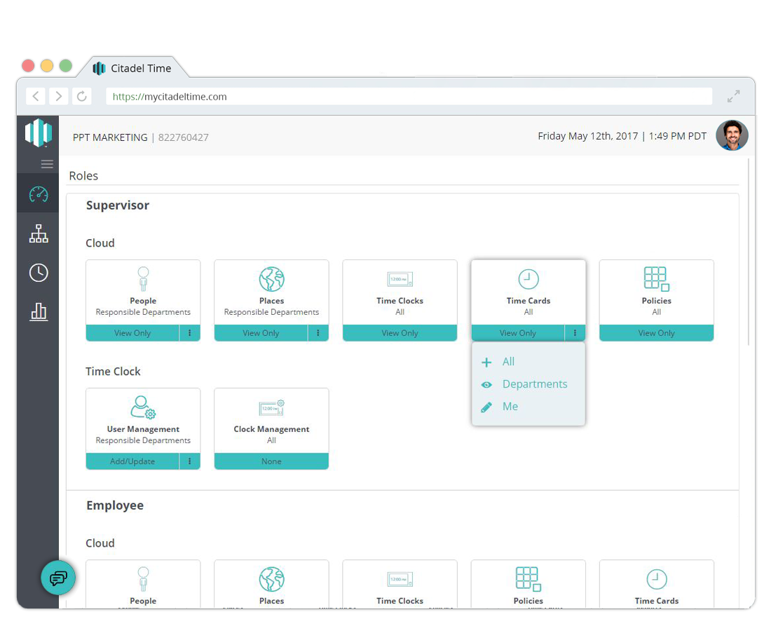Click the Time Clocks device icon

pyautogui.click(x=400, y=278)
